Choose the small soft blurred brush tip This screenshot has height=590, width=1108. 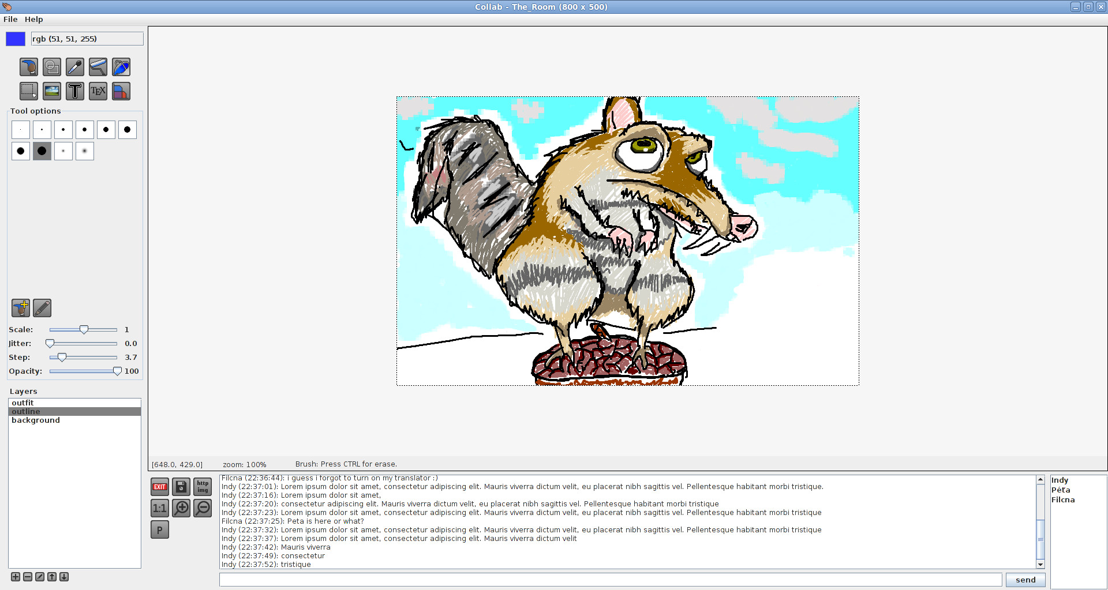point(63,151)
